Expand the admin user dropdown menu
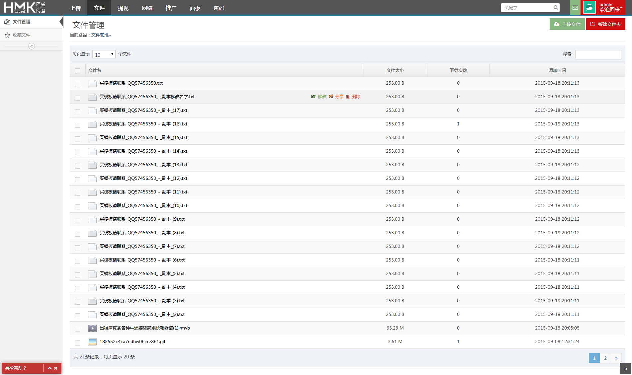This screenshot has height=375, width=632. point(621,7)
